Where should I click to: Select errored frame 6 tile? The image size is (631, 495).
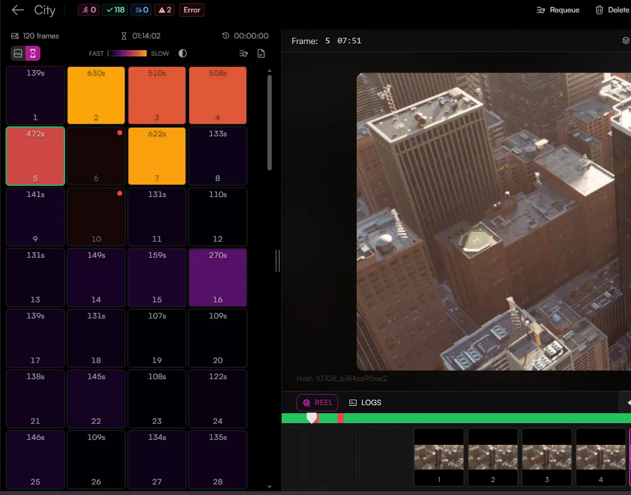pyautogui.click(x=96, y=156)
